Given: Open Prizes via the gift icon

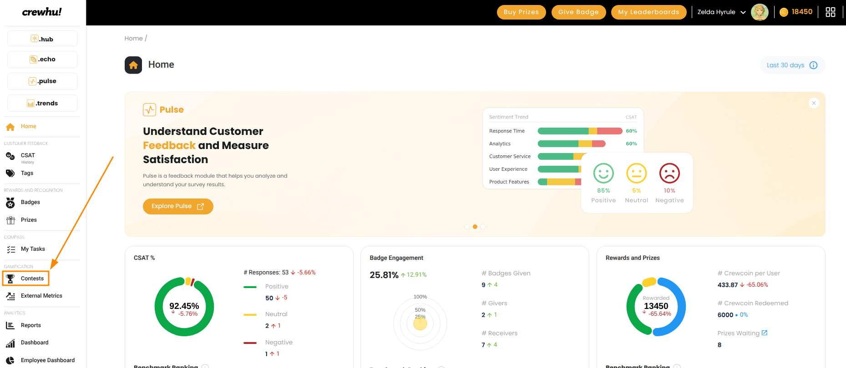Looking at the screenshot, I should click(x=10, y=220).
